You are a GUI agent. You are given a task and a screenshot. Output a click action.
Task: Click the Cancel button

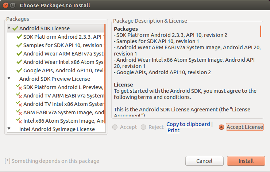pyautogui.click(x=204, y=161)
